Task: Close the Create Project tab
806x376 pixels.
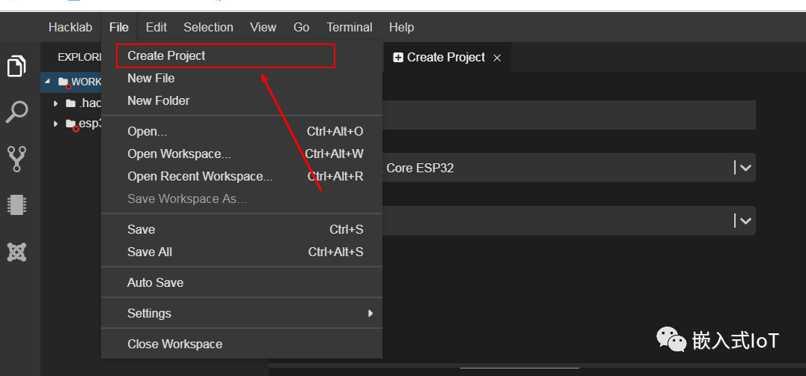Action: click(x=497, y=58)
